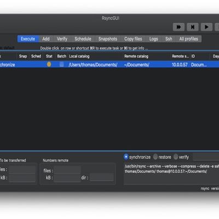This screenshot has height=219, width=219.
Task: Click the To be transferred kB field
Action: coord(22,177)
